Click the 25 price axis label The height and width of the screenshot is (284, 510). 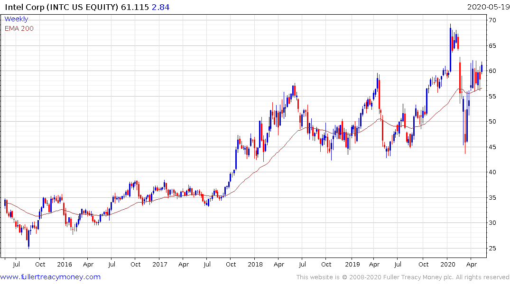tap(492, 248)
